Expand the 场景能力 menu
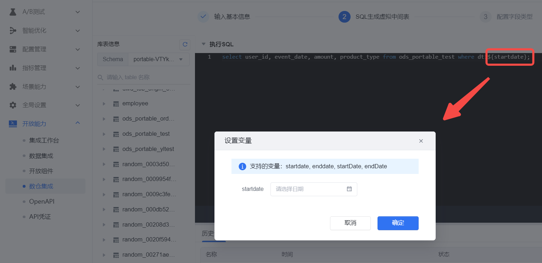The image size is (542, 263). (x=78, y=87)
